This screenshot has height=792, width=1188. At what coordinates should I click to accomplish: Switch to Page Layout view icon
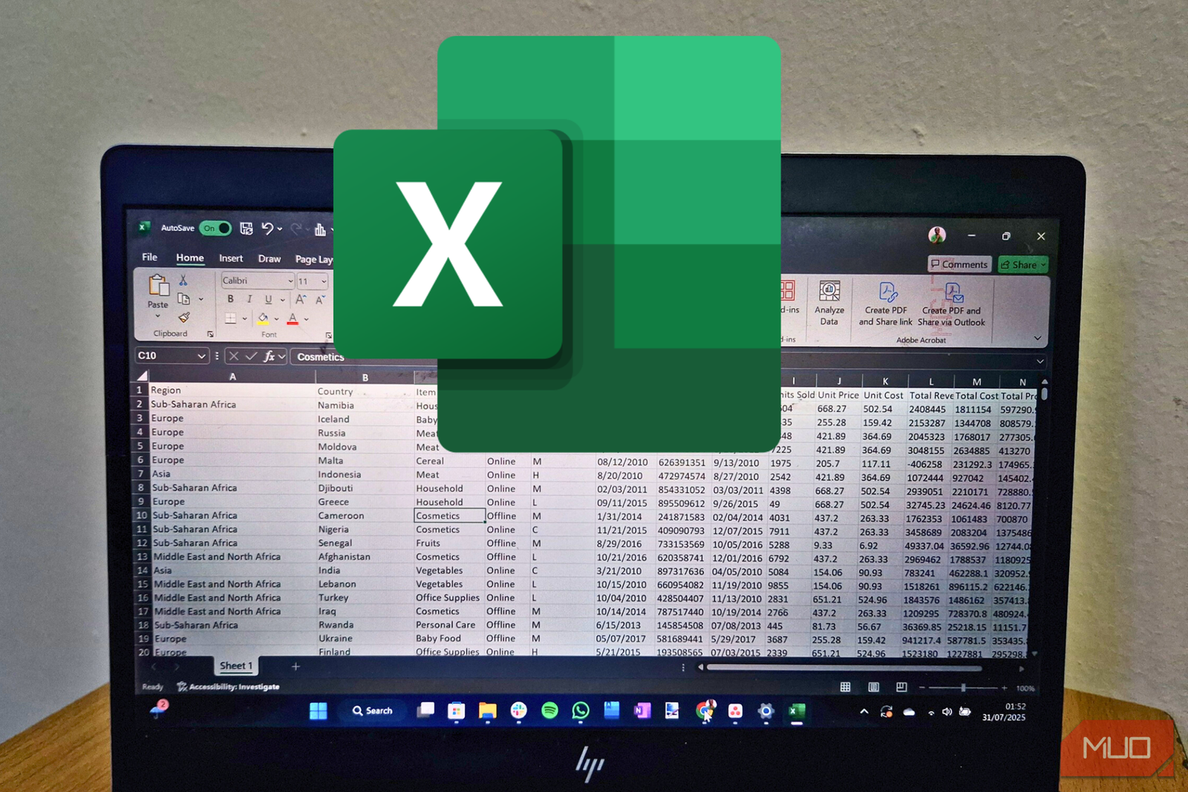[x=874, y=687]
